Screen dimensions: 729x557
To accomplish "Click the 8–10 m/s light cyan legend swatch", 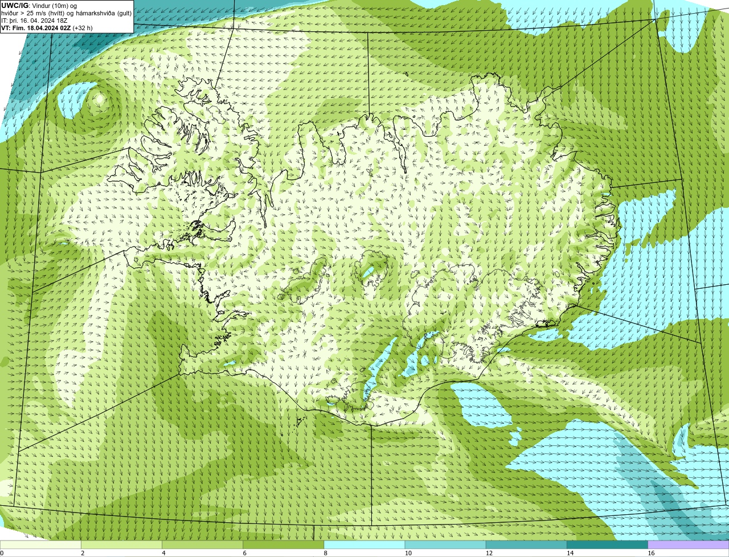I will (x=364, y=545).
